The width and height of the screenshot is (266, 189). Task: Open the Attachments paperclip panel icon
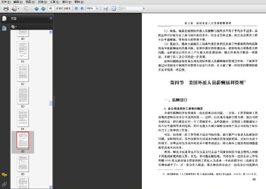pyautogui.click(x=4, y=184)
